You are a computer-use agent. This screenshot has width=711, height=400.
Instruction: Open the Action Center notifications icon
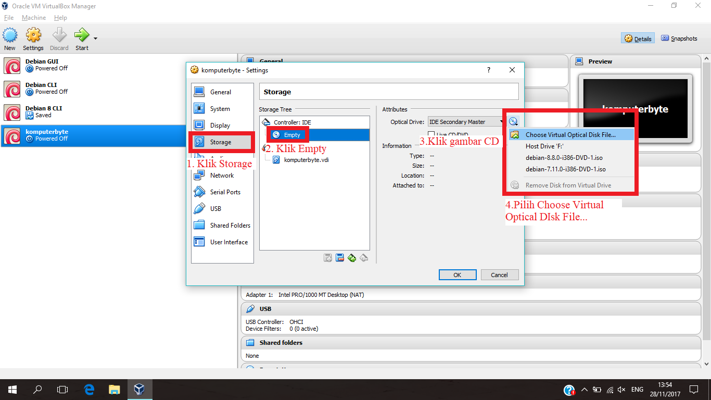pos(694,390)
